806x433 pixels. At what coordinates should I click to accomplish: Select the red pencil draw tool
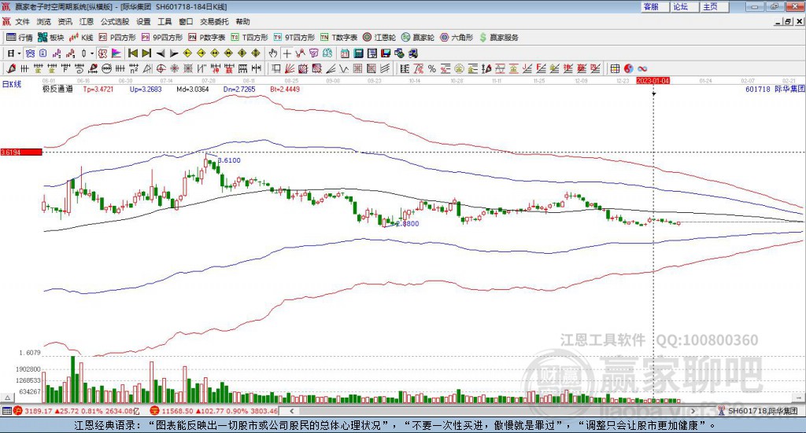[x=11, y=68]
